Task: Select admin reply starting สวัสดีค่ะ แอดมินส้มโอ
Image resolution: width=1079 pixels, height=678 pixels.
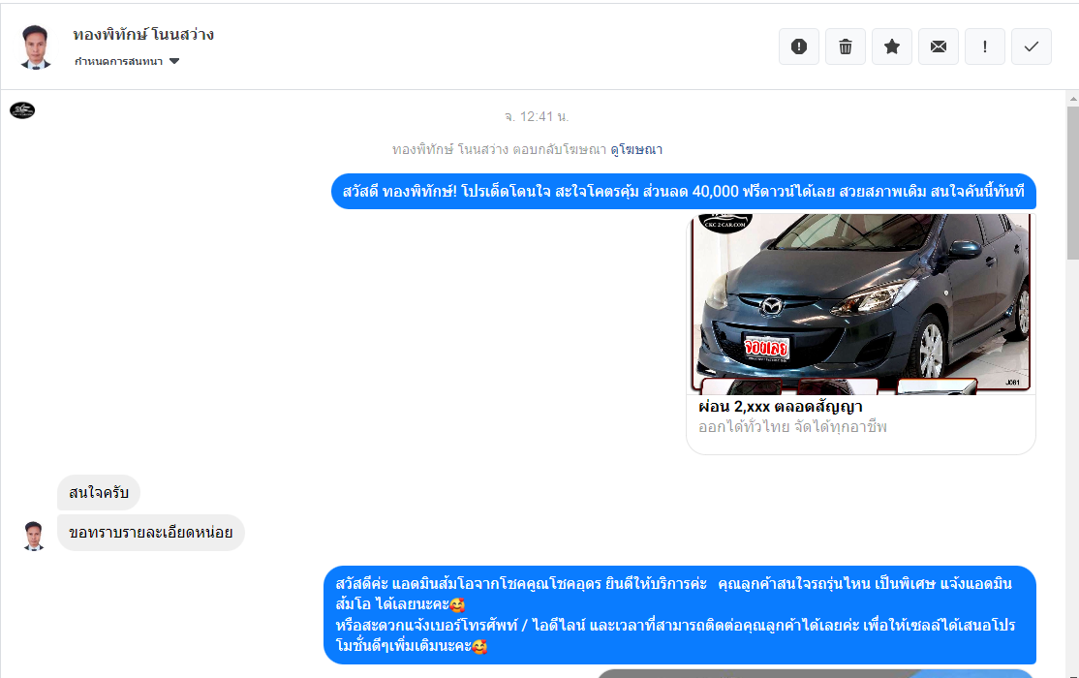Action: [x=680, y=615]
